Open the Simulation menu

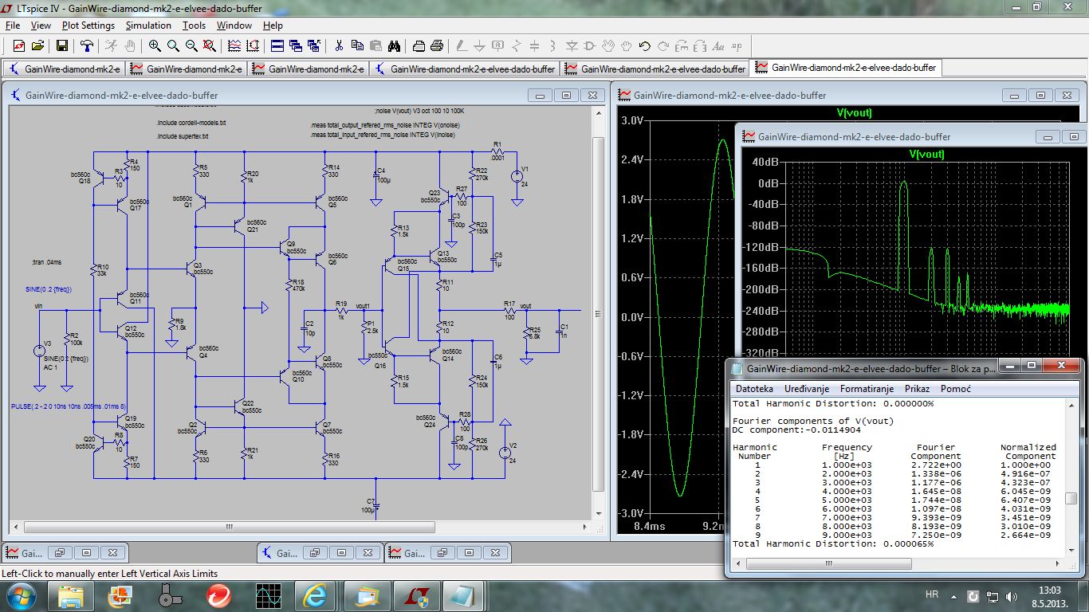pyautogui.click(x=148, y=25)
